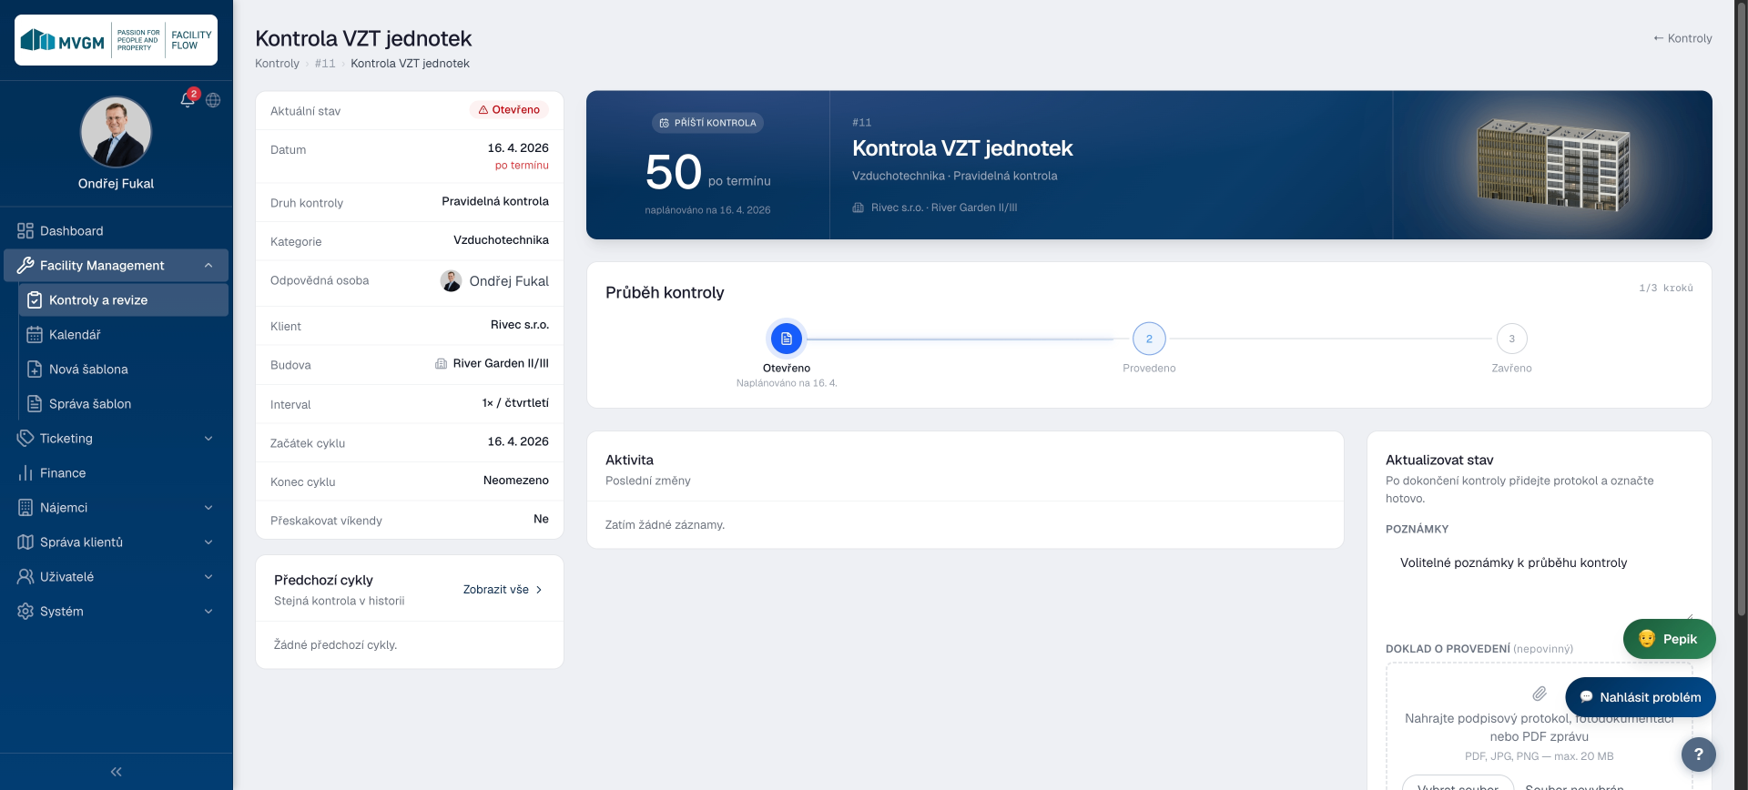Open the Pepik assistant button

click(1669, 639)
